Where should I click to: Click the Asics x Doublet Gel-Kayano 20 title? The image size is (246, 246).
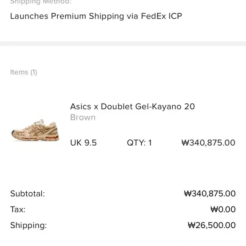[x=132, y=107]
